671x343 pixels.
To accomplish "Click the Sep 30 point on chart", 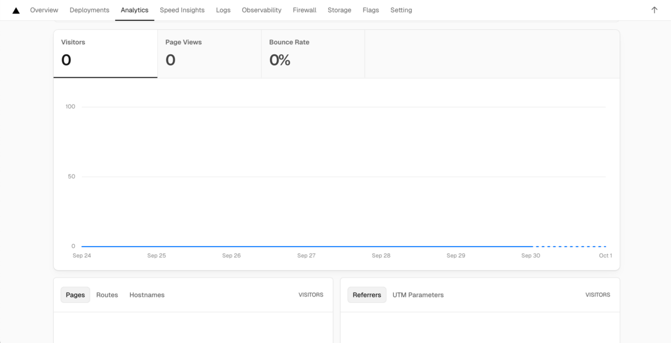I will point(531,246).
